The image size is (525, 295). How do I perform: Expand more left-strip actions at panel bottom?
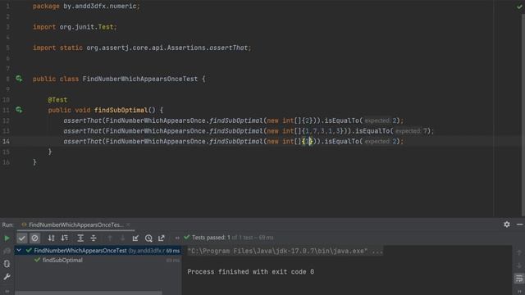point(7,291)
